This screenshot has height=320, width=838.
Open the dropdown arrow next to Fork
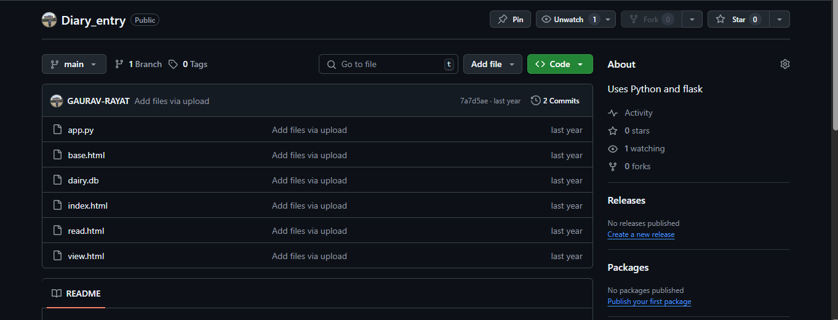point(692,19)
